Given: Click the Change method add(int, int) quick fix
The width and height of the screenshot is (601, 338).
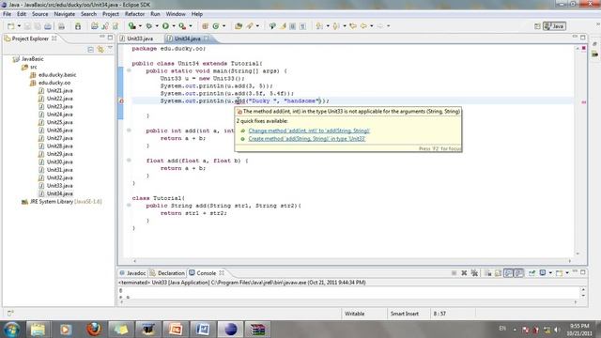Looking at the screenshot, I should (309, 131).
